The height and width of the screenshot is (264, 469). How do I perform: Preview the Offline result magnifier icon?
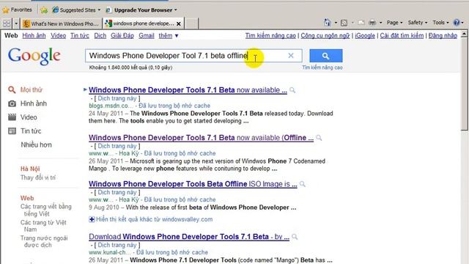[319, 138]
